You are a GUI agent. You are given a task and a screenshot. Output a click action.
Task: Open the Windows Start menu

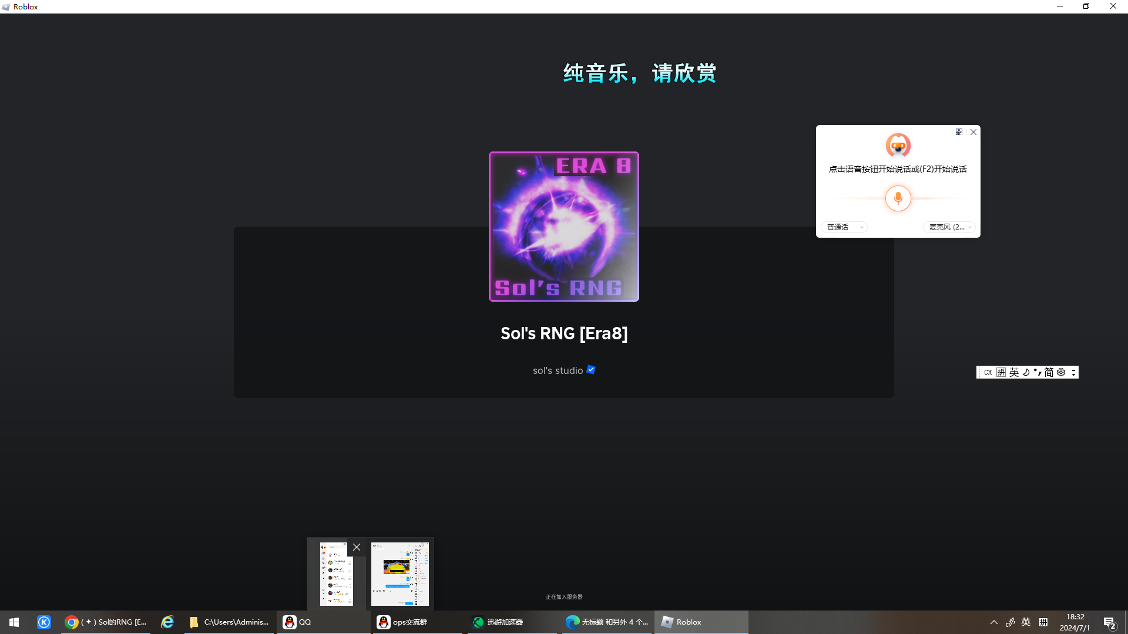click(14, 622)
